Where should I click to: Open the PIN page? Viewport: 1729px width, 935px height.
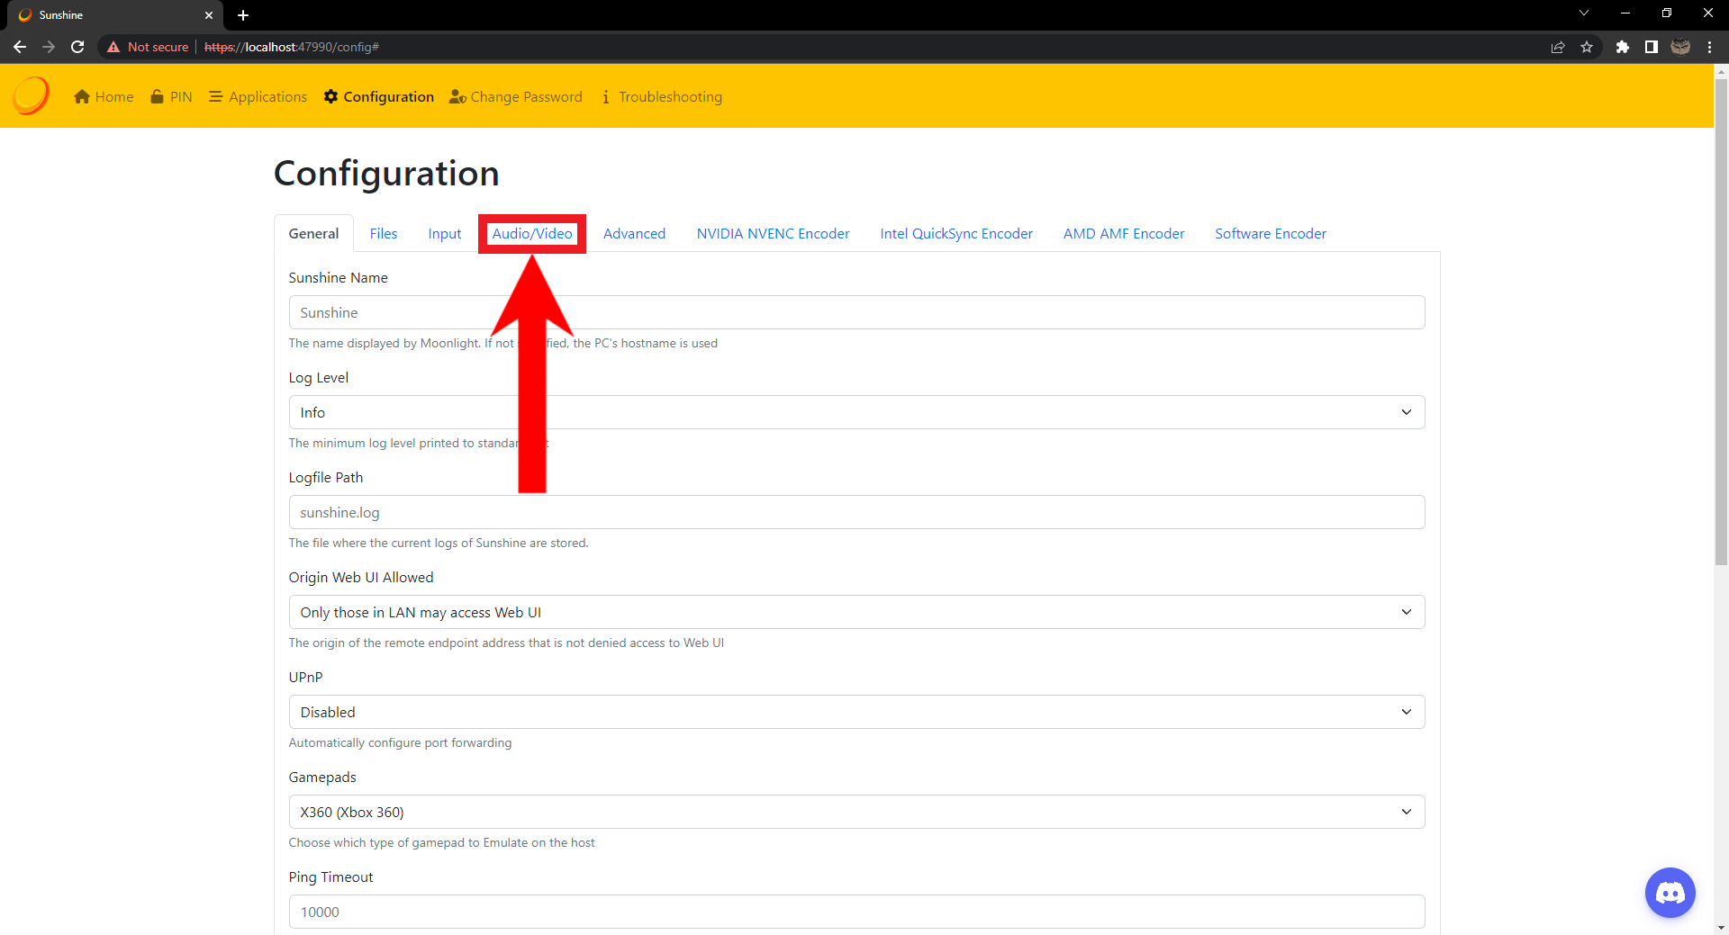(171, 96)
